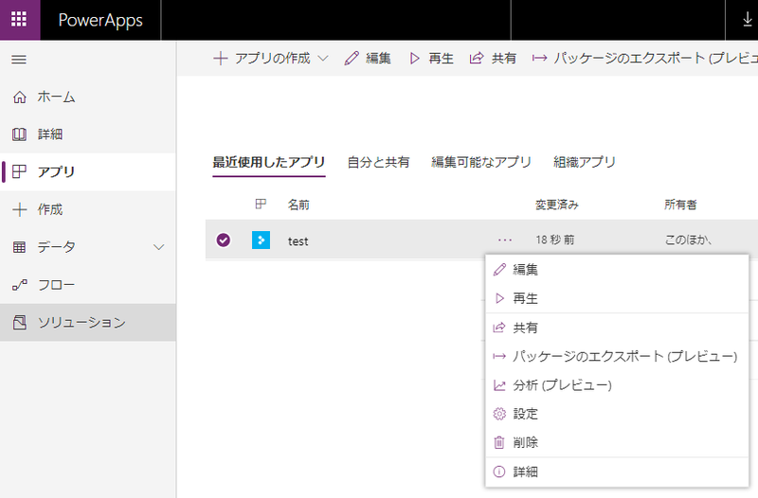Image resolution: width=758 pixels, height=498 pixels.
Task: Click the ホーム home icon
Action: coord(19,98)
